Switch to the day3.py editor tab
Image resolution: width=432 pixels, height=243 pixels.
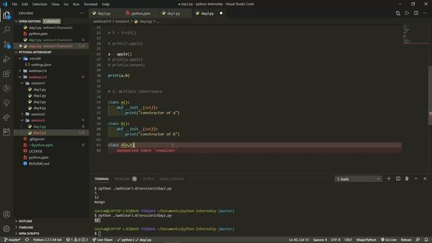coord(104,13)
